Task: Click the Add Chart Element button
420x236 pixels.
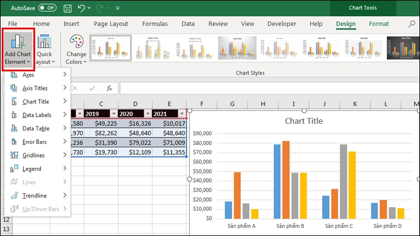Action: (x=17, y=49)
